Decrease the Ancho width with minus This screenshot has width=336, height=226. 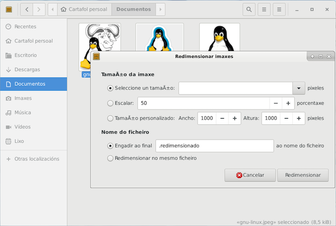point(222,119)
